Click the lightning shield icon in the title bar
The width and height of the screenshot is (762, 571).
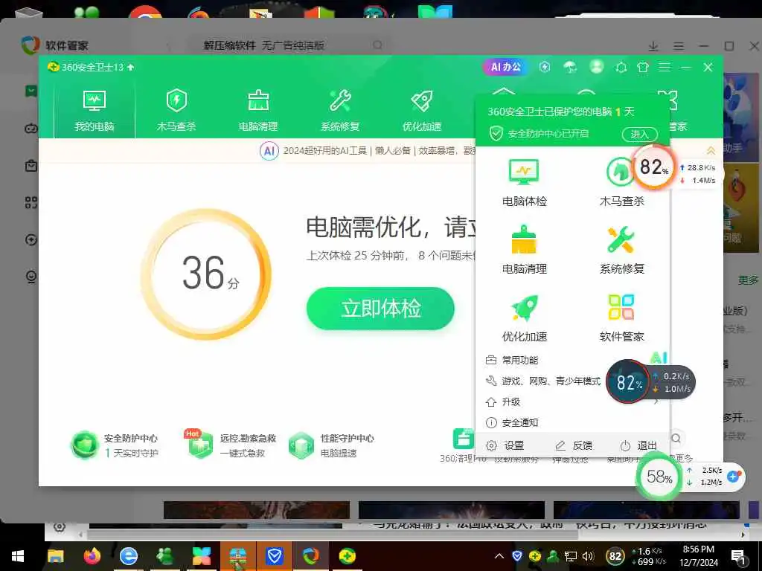tap(545, 67)
